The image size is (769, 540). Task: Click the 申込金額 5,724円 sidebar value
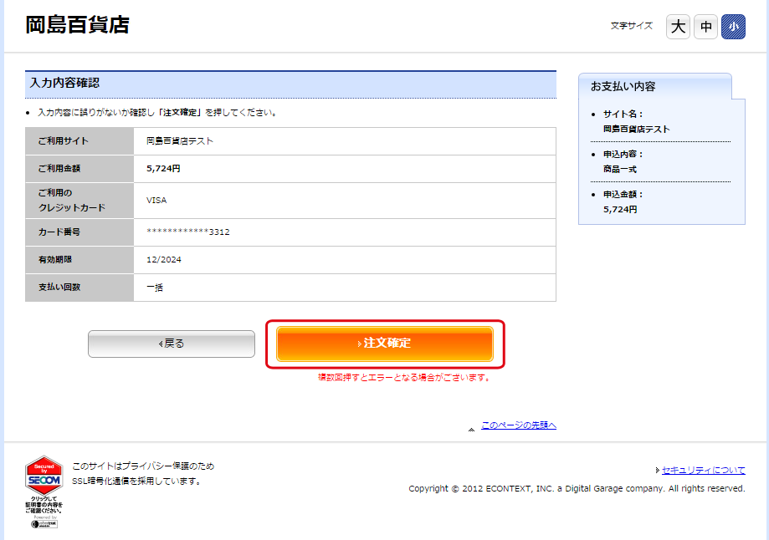[620, 209]
